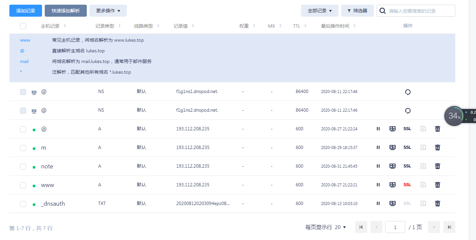Check the checkbox for the note record row

23,166
